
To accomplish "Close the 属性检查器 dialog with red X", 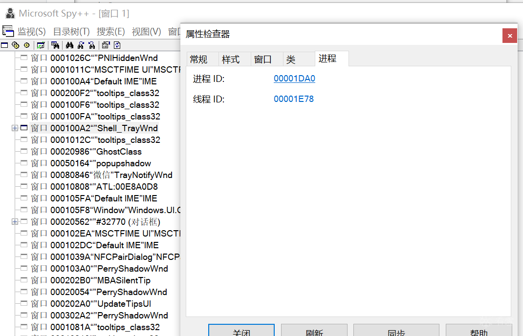I will click(510, 36).
